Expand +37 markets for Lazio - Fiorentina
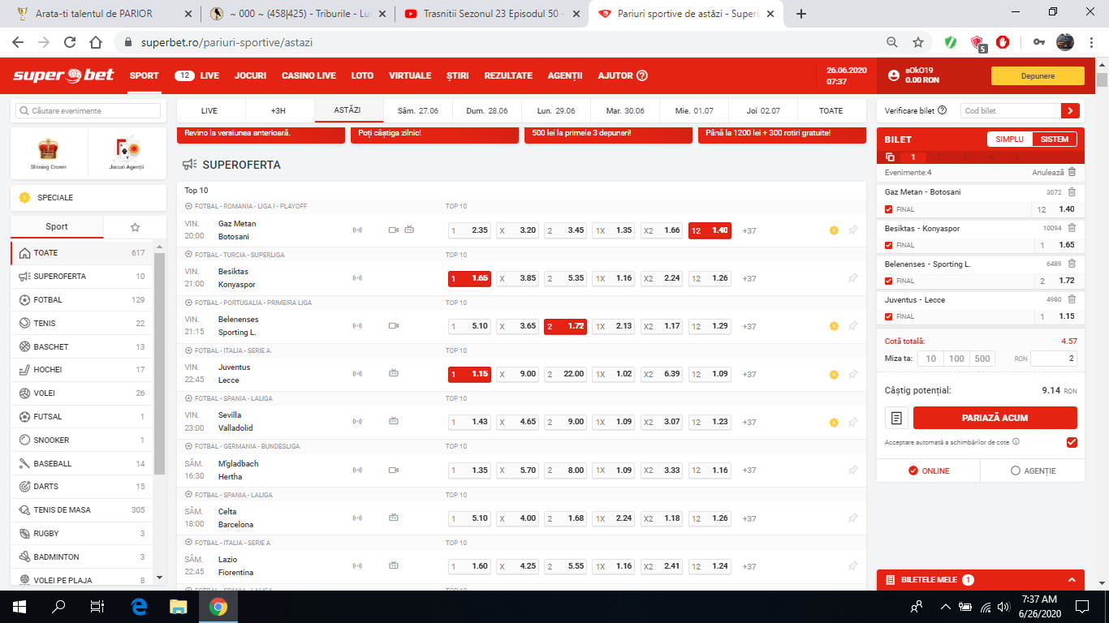The width and height of the screenshot is (1109, 623). tap(749, 565)
